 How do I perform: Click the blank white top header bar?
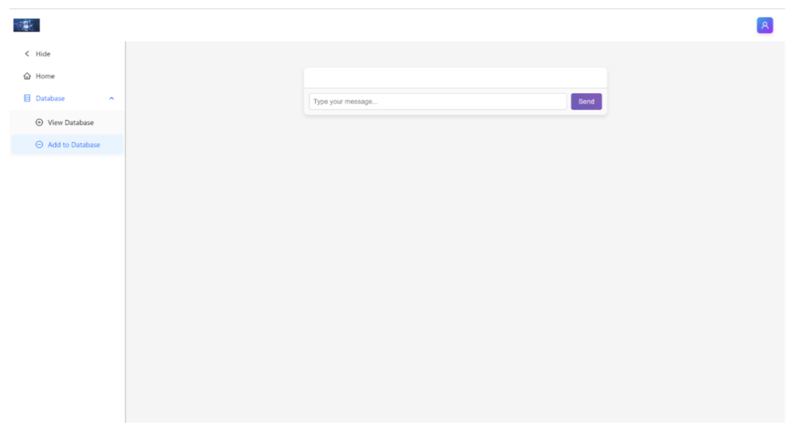(x=393, y=25)
